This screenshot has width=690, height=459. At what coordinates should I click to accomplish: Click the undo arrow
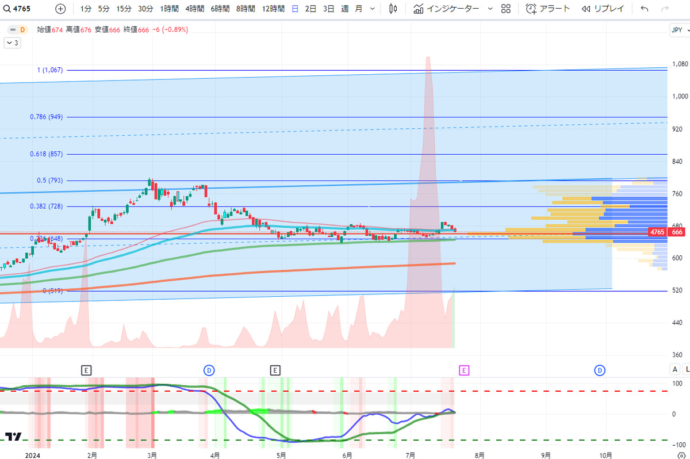point(645,9)
